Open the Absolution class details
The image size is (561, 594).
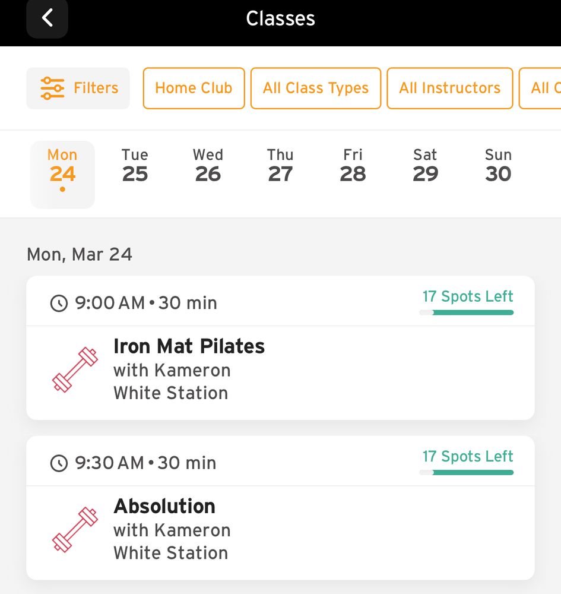(x=280, y=508)
